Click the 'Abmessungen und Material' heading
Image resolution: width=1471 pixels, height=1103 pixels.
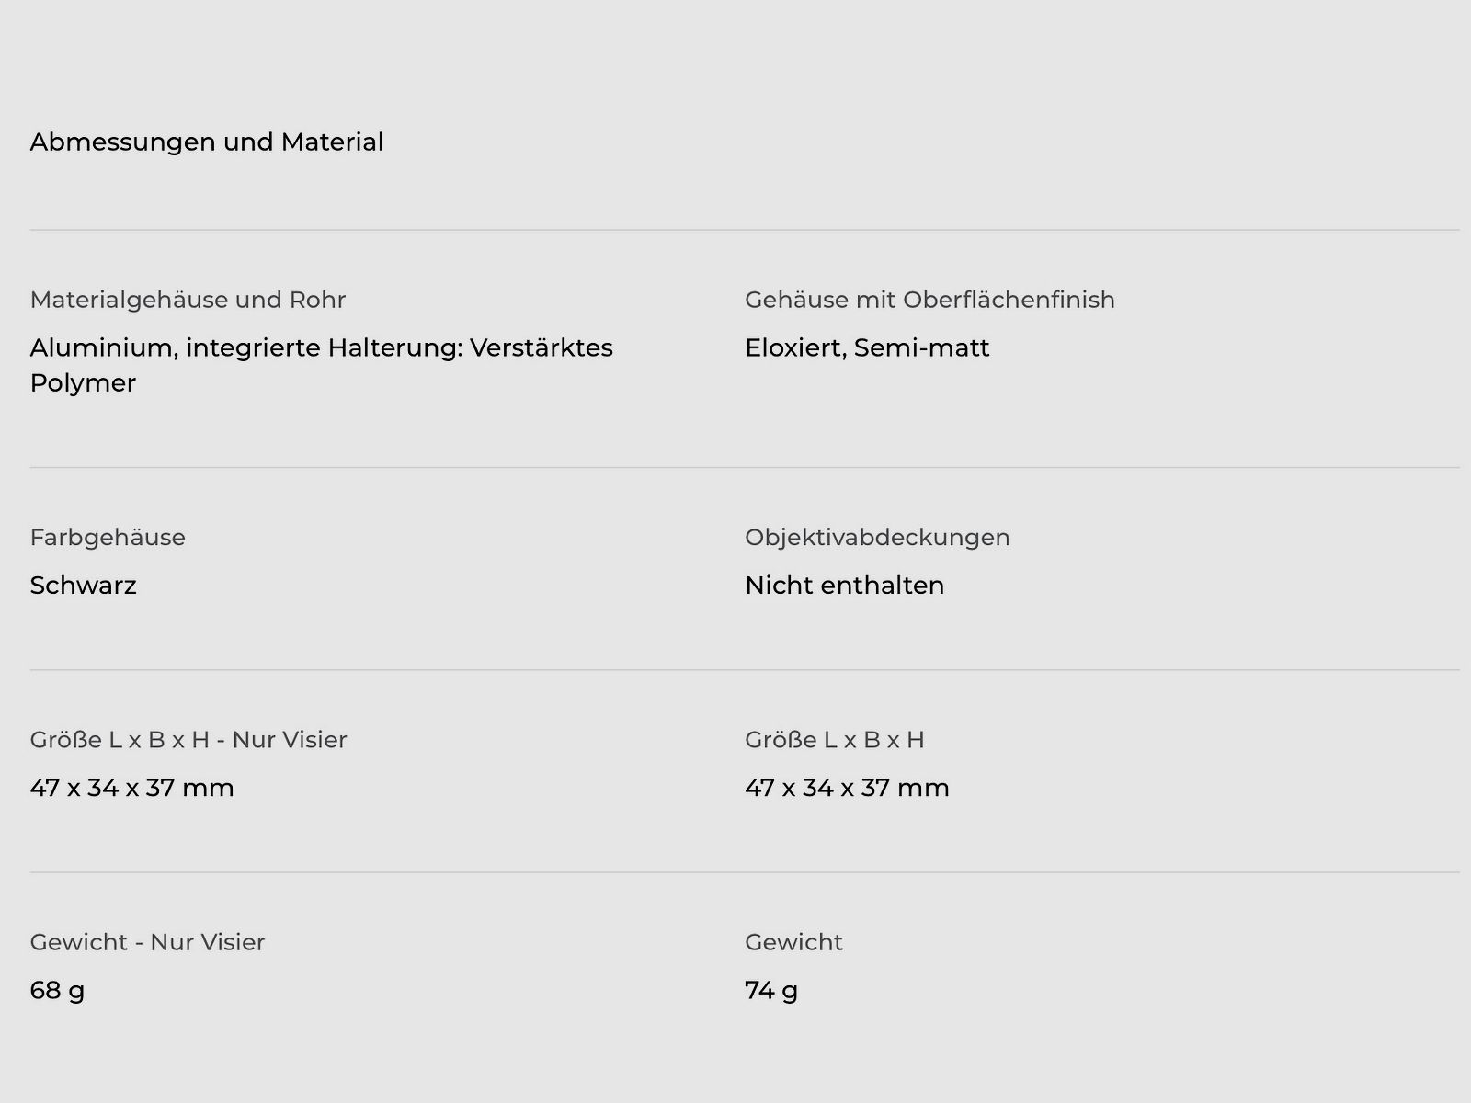point(207,142)
